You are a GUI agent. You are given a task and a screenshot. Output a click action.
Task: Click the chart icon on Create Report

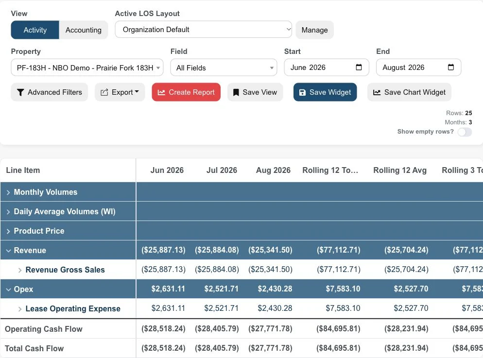click(x=161, y=92)
